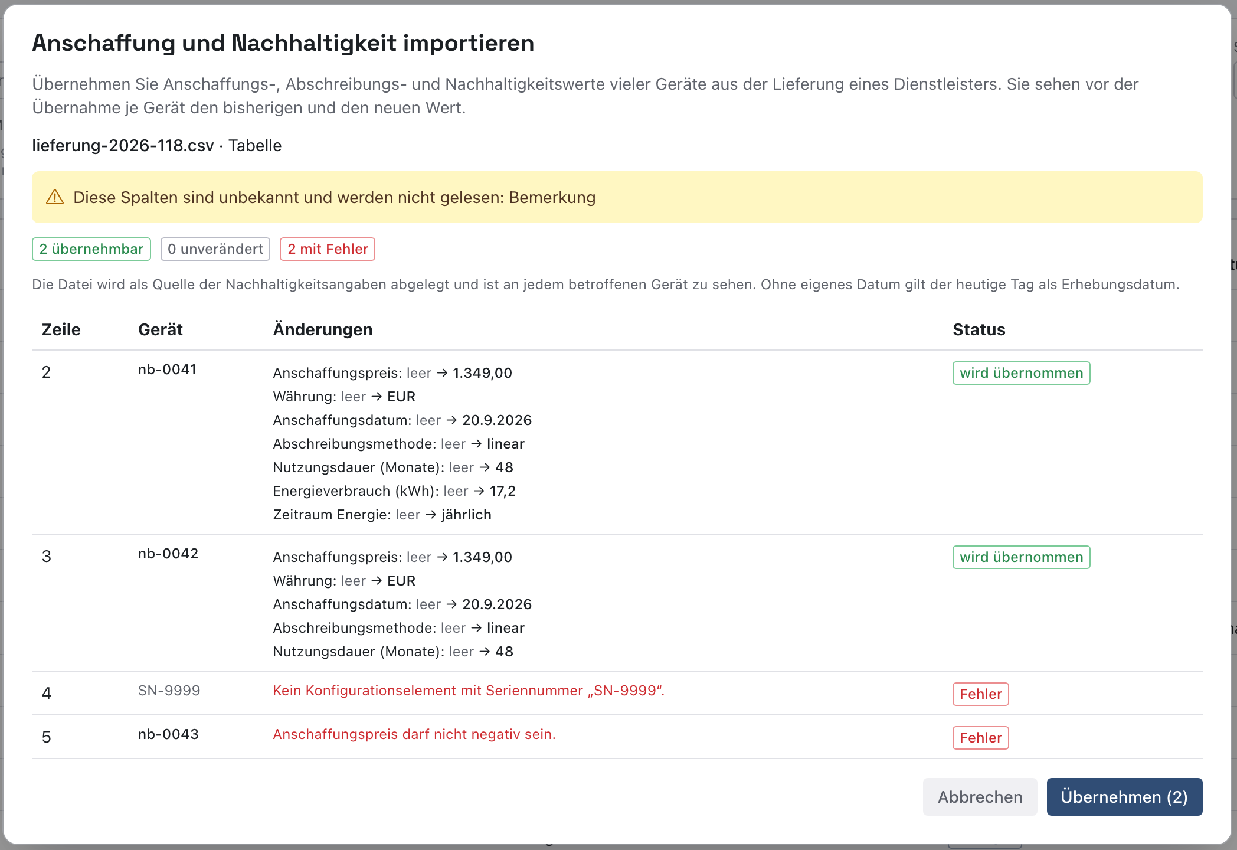Image resolution: width=1237 pixels, height=850 pixels.
Task: Click the warning triangle icon in the yellow banner
Action: [x=55, y=197]
